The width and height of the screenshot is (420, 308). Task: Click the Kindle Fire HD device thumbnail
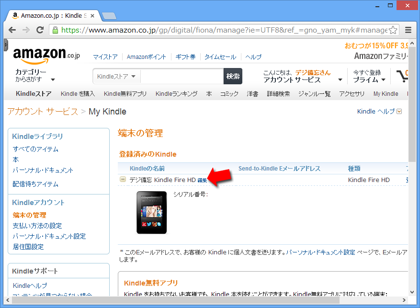(x=152, y=212)
